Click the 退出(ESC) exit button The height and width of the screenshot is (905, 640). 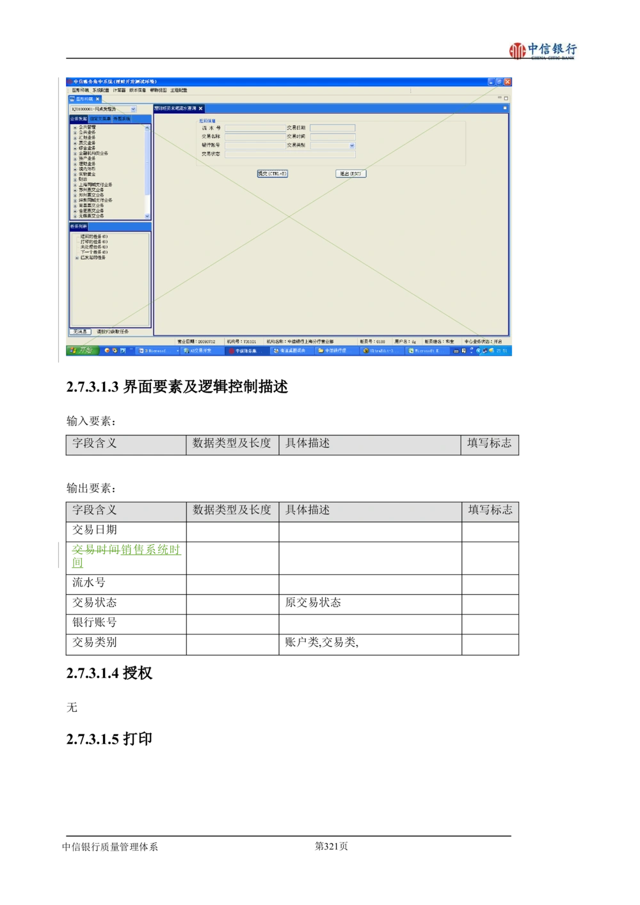click(351, 173)
